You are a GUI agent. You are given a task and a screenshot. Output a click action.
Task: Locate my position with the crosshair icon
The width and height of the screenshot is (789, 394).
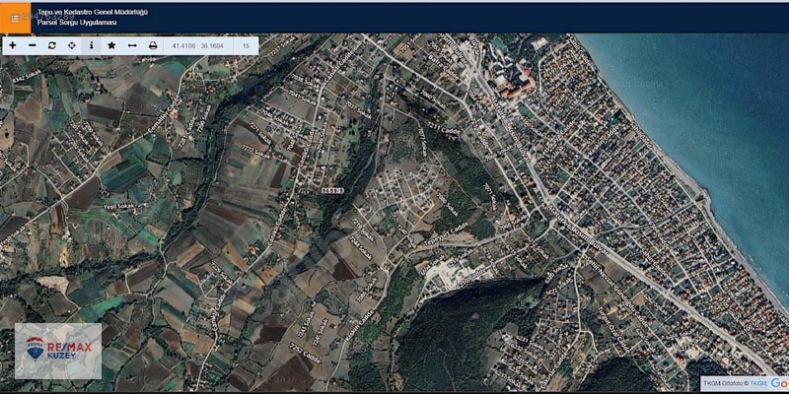click(71, 45)
